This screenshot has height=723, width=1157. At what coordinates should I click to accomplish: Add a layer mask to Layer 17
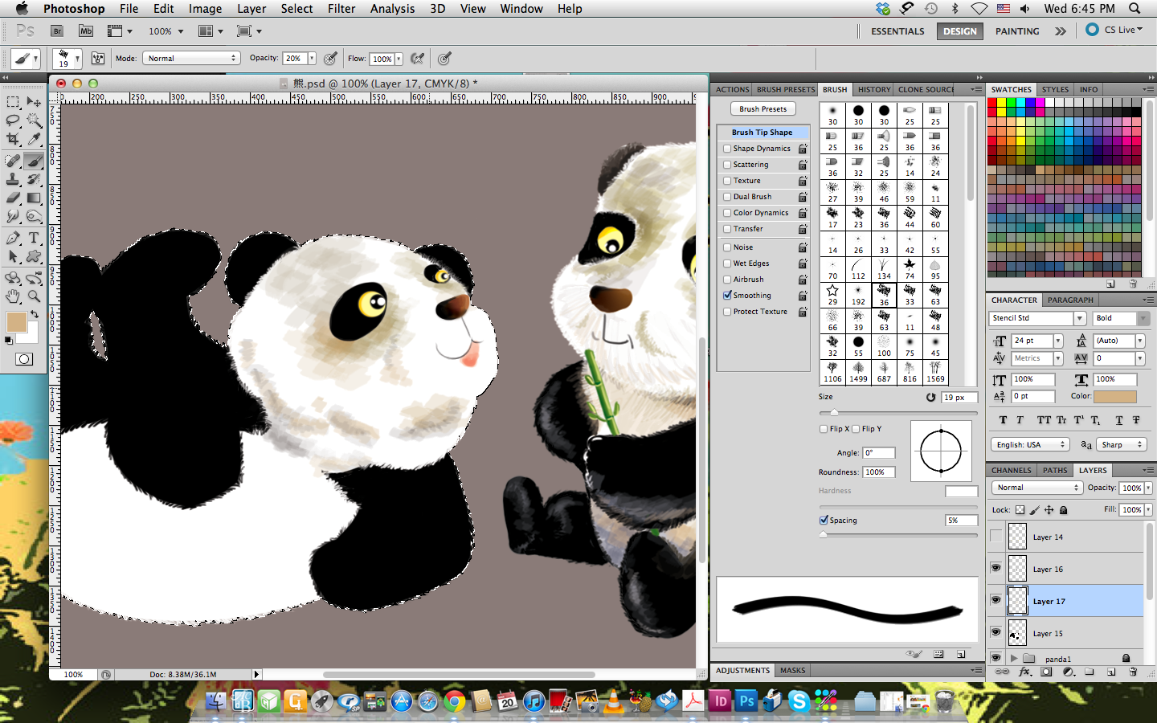click(x=1046, y=672)
